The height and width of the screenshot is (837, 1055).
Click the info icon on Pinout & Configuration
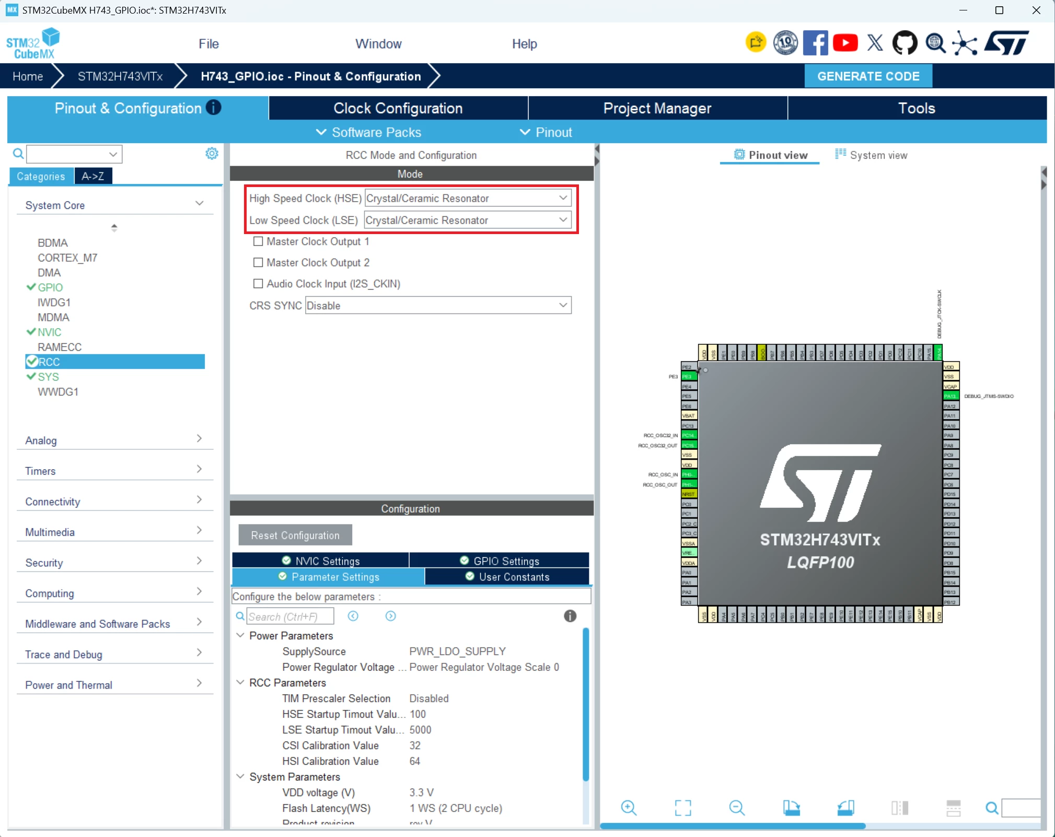(213, 108)
